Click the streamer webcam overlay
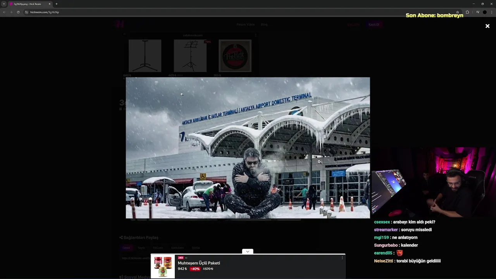 [434, 182]
